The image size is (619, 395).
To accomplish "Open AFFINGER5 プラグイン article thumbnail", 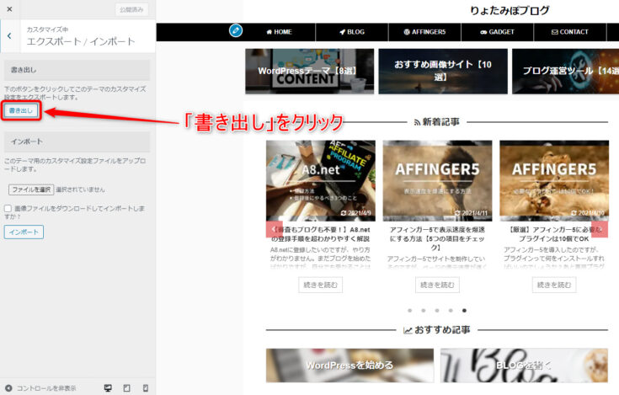I will pyautogui.click(x=554, y=180).
